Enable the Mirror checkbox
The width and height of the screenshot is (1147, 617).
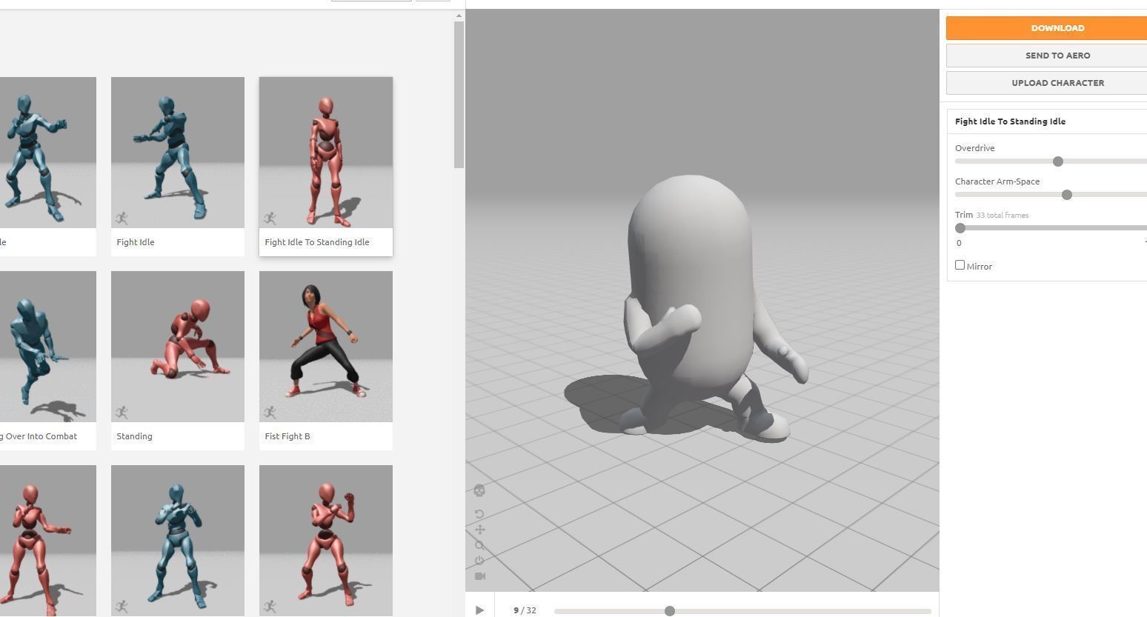960,265
